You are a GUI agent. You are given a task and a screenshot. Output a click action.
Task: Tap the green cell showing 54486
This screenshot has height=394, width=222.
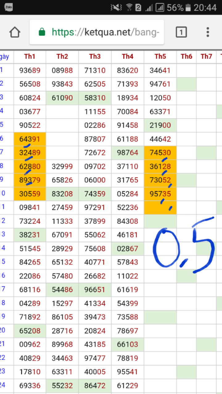62,290
